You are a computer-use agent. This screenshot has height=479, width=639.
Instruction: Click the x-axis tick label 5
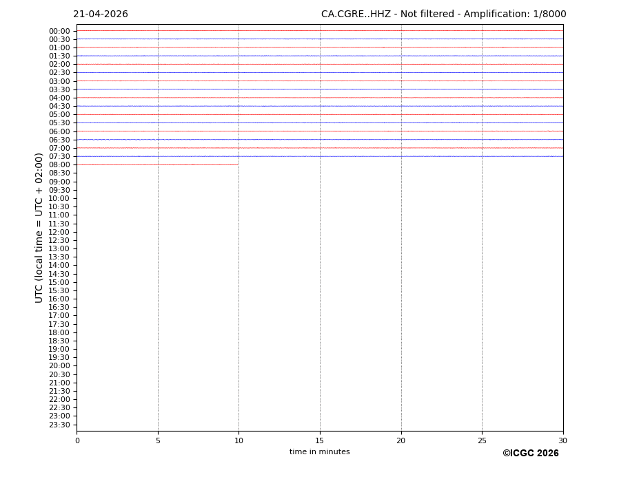coord(158,441)
